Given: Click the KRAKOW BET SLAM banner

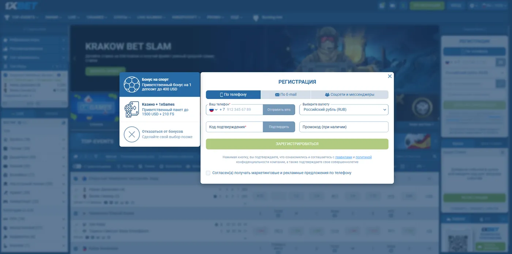Looking at the screenshot, I should point(128,47).
